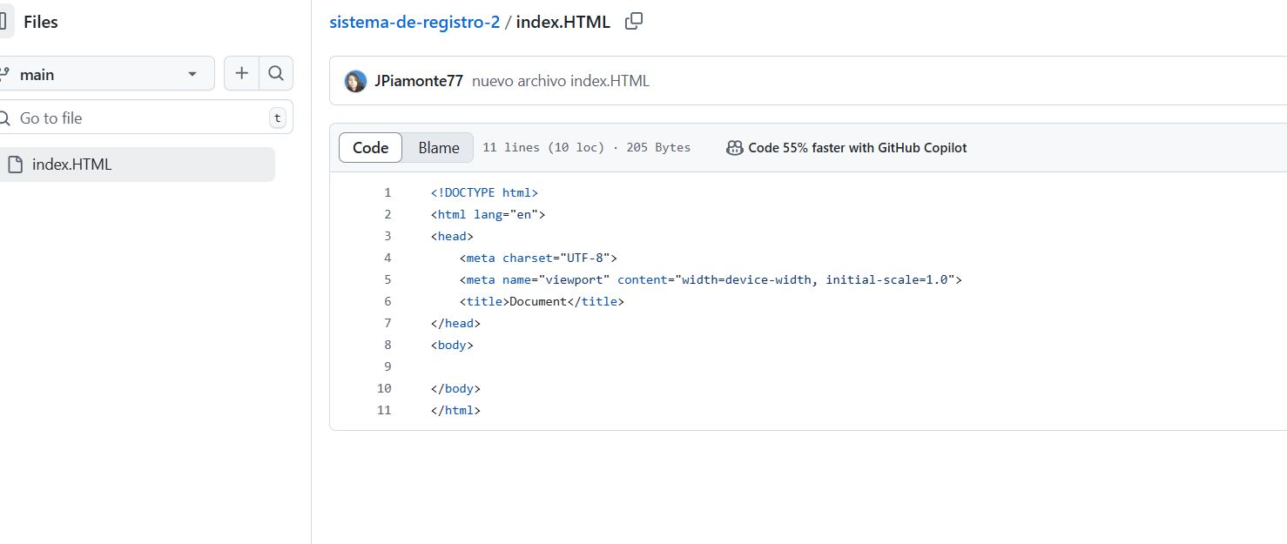Open the main branch dropdown
The width and height of the screenshot is (1287, 544).
coord(104,74)
